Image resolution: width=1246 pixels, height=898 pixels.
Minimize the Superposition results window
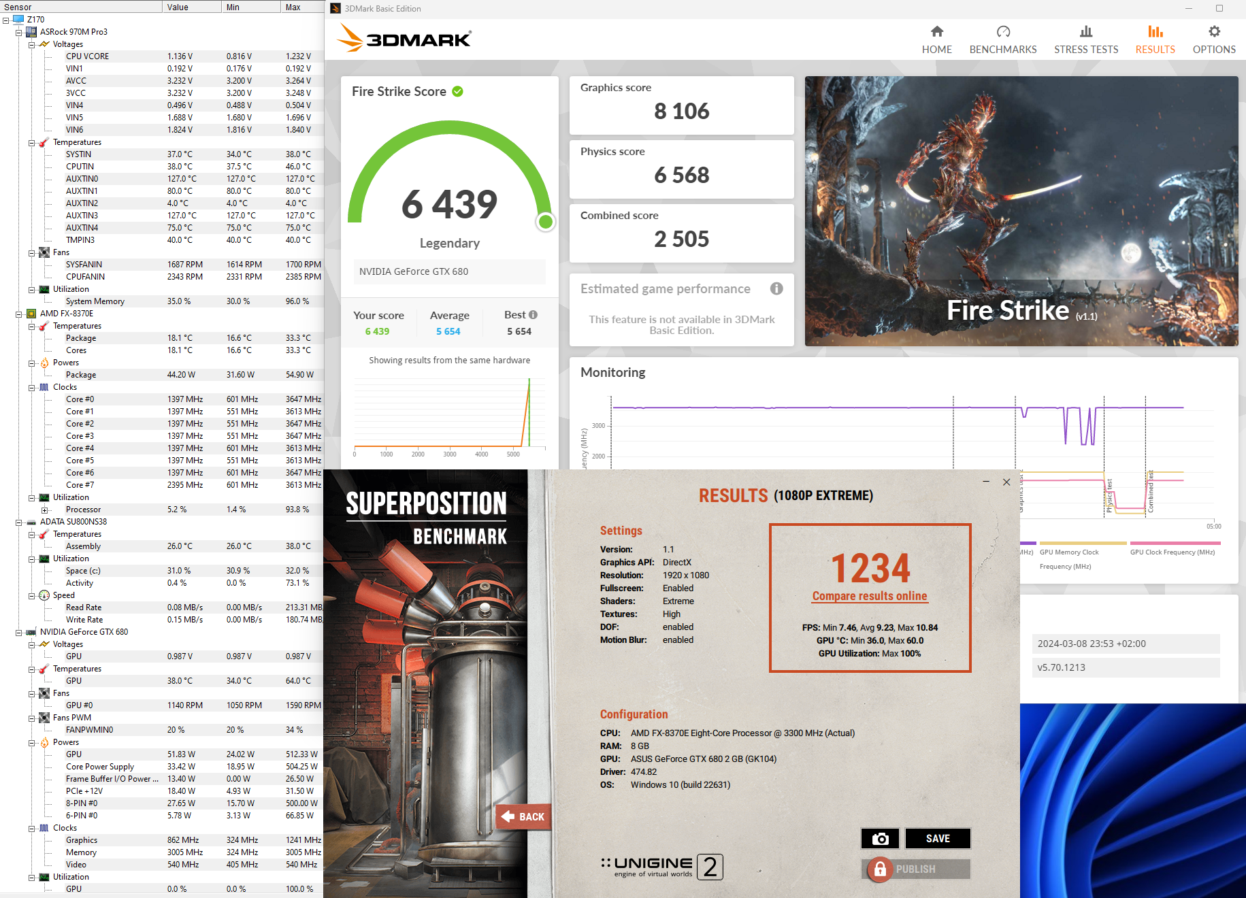tap(986, 482)
